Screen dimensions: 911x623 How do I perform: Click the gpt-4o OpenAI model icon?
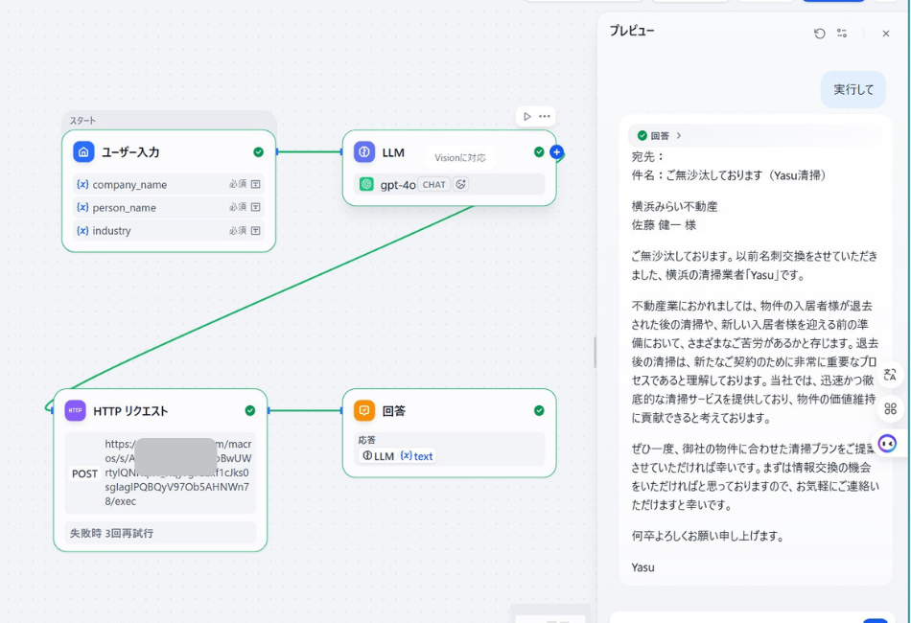click(x=366, y=184)
